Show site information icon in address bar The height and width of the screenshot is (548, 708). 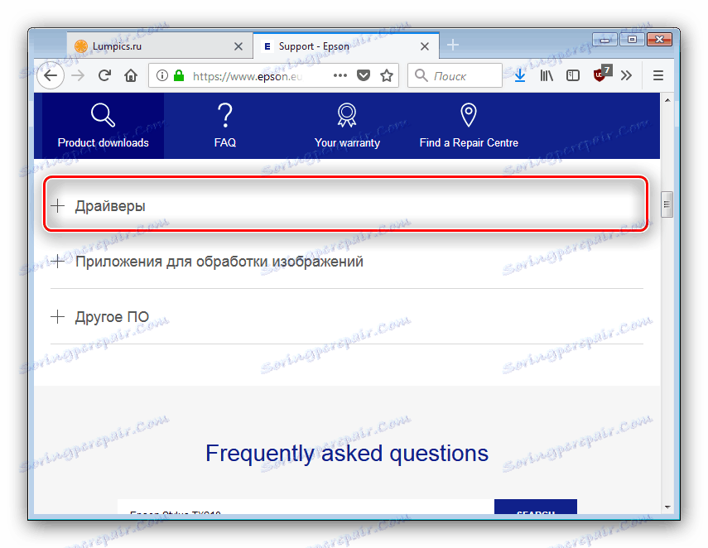162,75
